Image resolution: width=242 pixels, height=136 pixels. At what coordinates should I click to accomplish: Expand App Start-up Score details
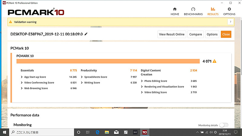coord(21,77)
